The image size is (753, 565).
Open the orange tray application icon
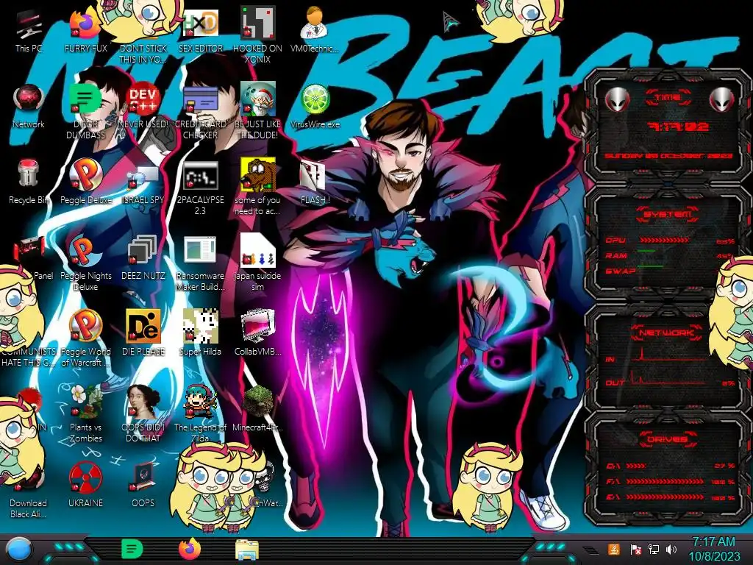click(x=614, y=549)
